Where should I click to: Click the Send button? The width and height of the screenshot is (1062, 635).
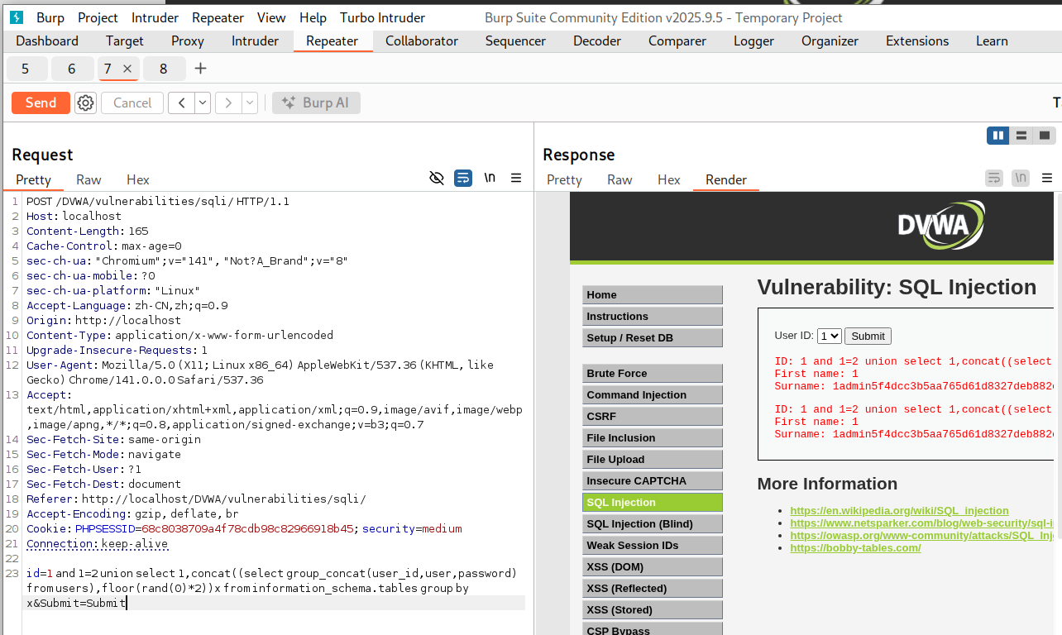pos(41,103)
